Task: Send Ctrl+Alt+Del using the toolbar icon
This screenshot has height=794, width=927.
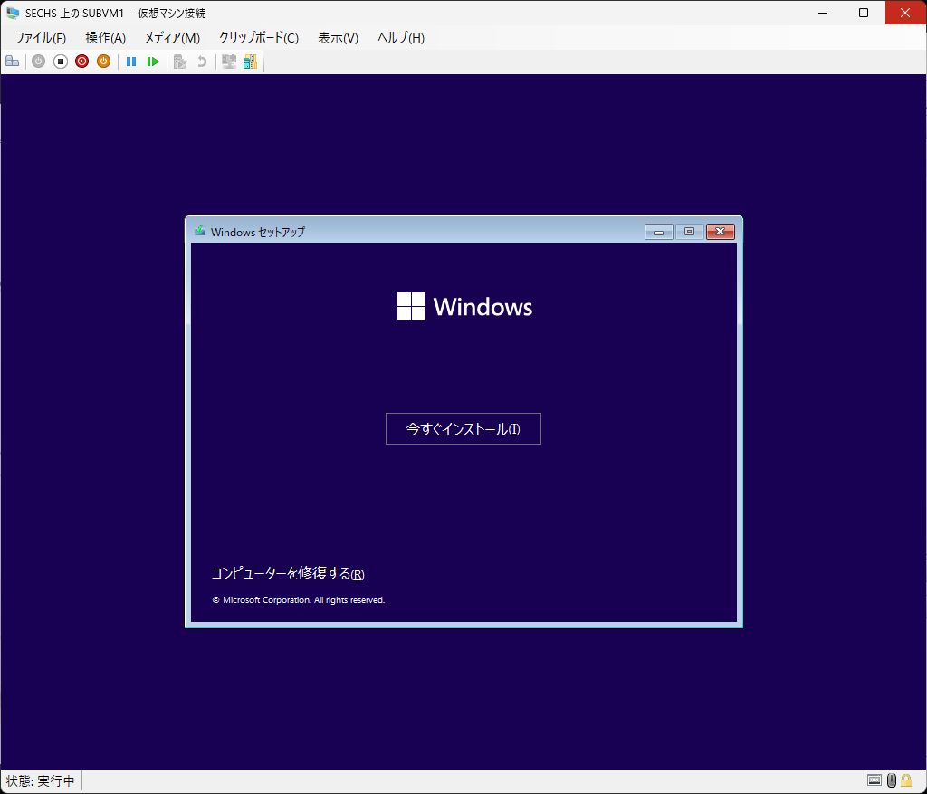Action: tap(12, 62)
